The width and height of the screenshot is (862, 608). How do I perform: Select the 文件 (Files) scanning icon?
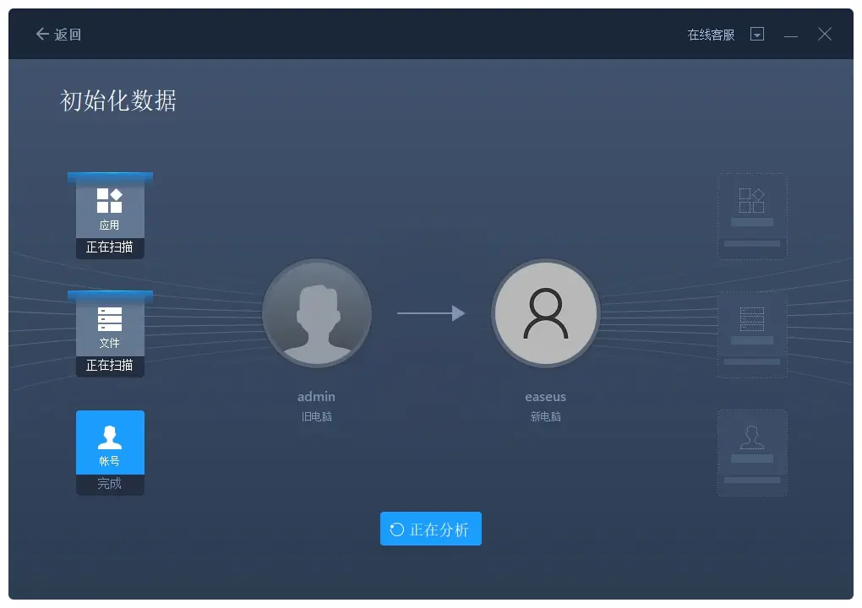click(x=110, y=325)
